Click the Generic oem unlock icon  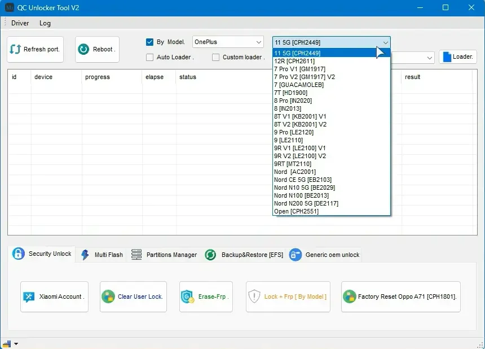[x=295, y=255]
